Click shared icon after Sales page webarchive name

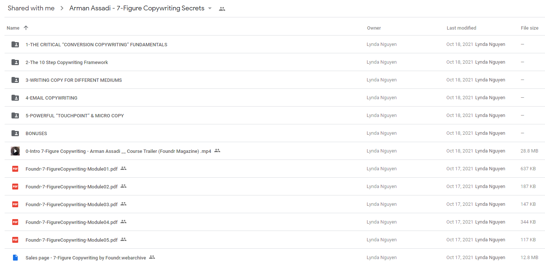point(152,257)
